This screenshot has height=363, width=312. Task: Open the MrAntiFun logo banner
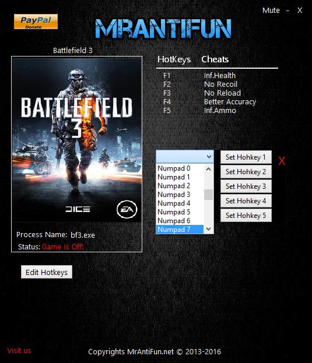click(163, 29)
